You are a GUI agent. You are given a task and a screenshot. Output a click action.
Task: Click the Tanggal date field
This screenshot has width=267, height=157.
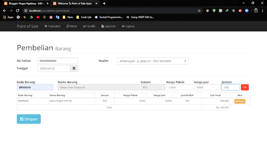click(x=54, y=68)
